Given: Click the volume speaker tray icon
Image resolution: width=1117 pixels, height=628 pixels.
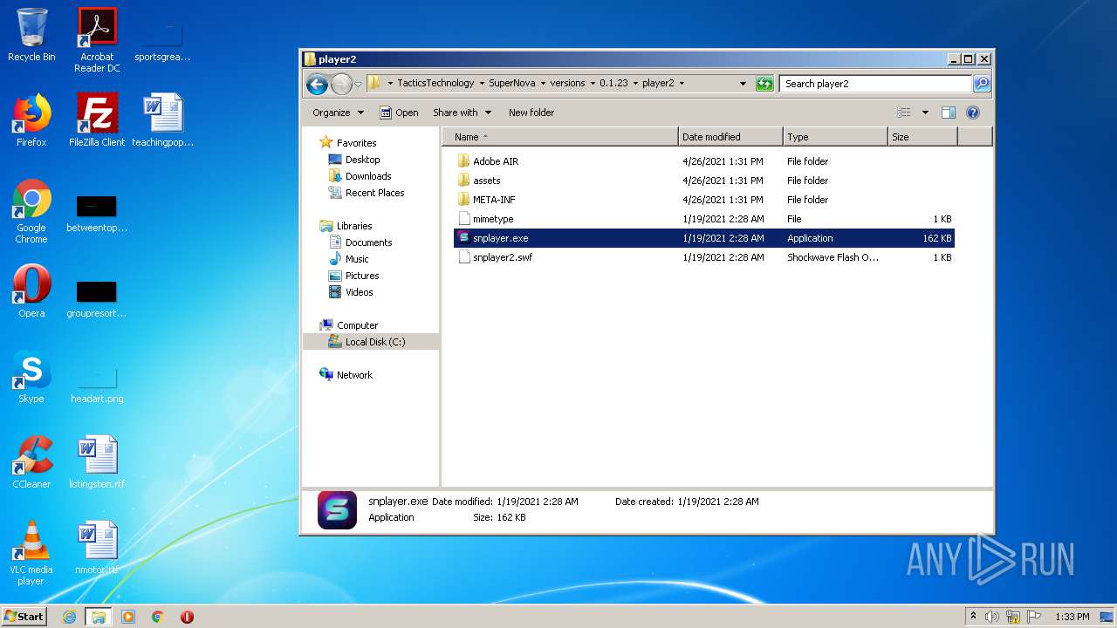Looking at the screenshot, I should pos(991,617).
